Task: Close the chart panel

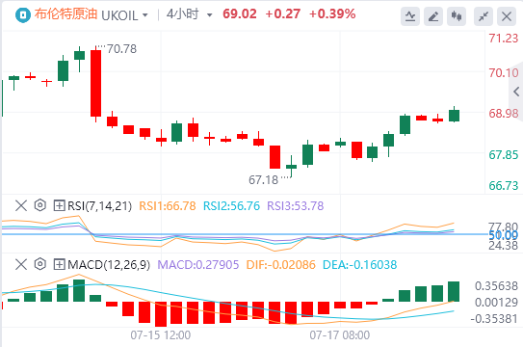Action: click(x=507, y=16)
